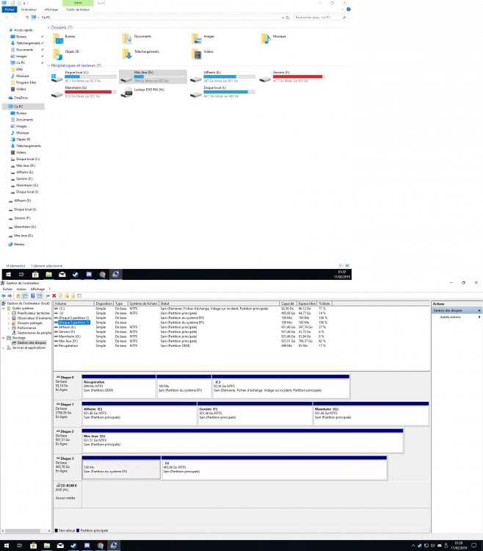The width and height of the screenshot is (483, 551).
Task: Click the Windows Start button in upper taskbar
Action: click(x=5, y=274)
